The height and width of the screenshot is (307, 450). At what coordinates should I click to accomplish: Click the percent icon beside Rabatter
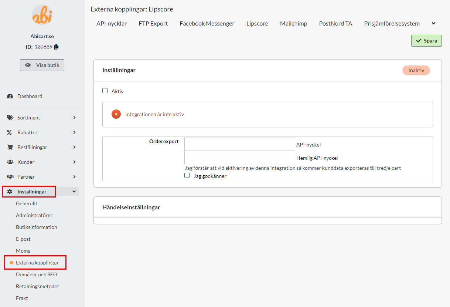(9, 132)
